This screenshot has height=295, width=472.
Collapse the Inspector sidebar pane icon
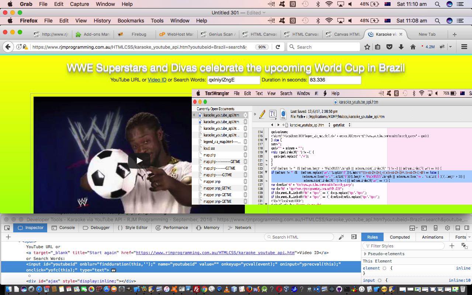pyautogui.click(x=354, y=237)
